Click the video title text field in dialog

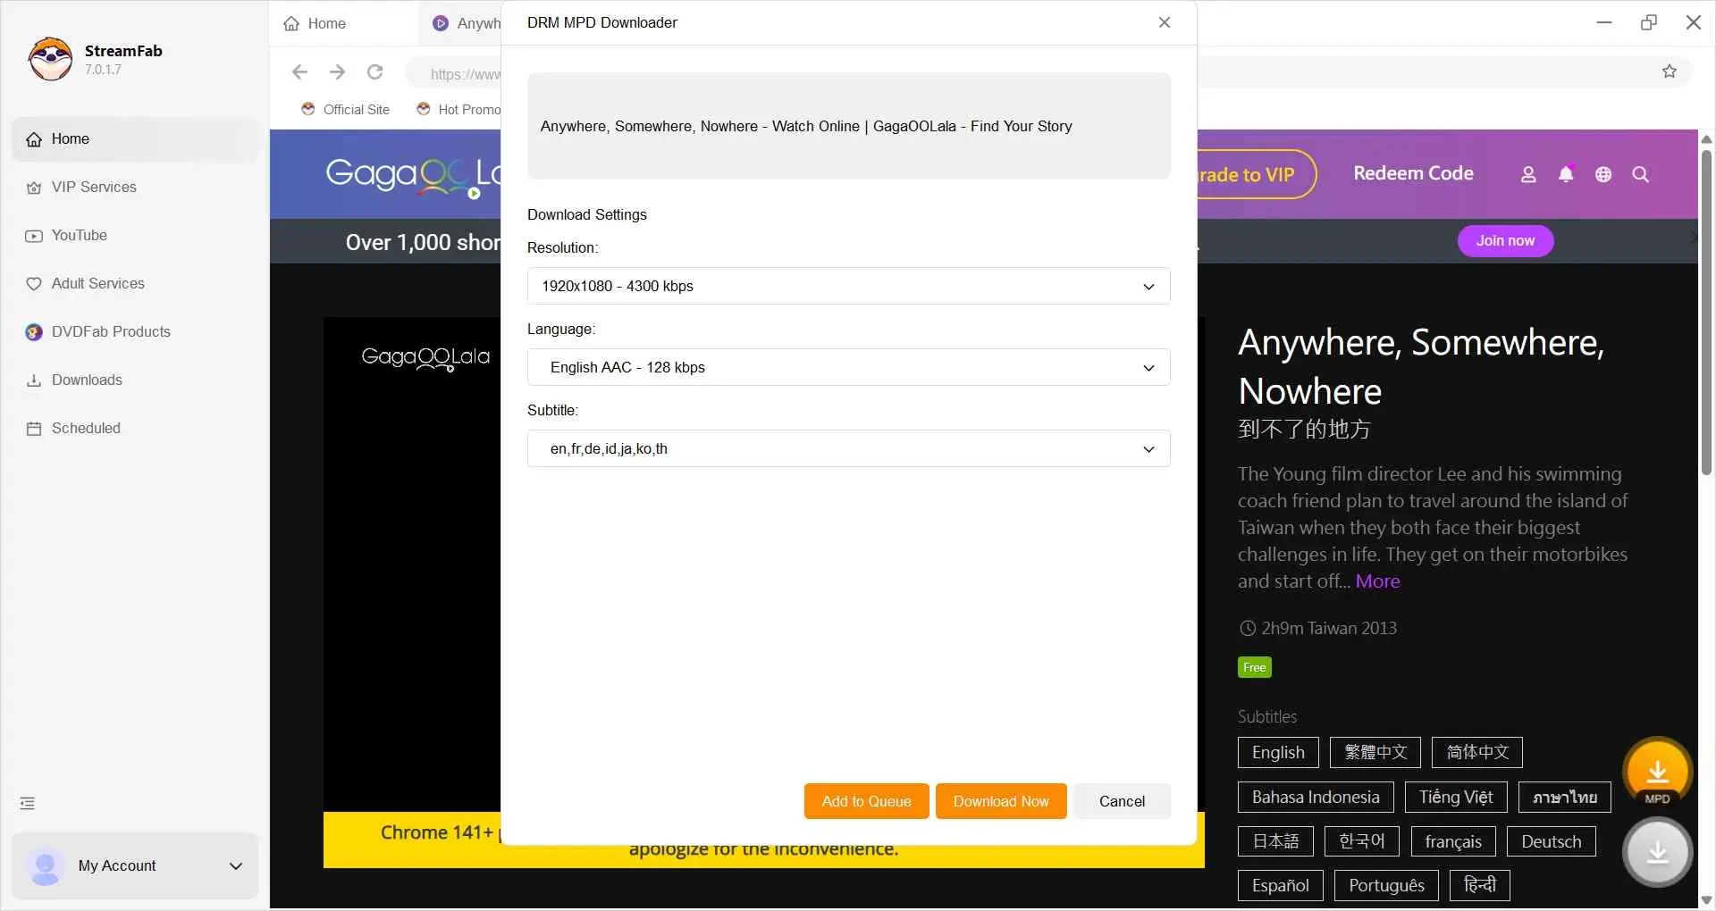point(848,127)
